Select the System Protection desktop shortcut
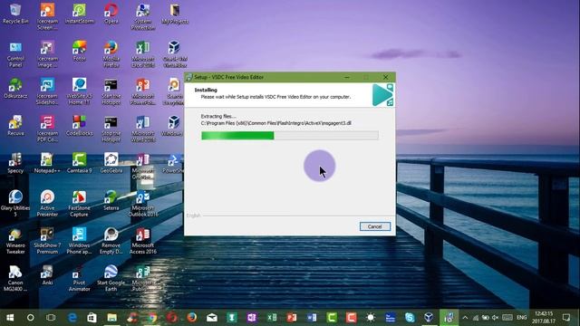 pyautogui.click(x=143, y=16)
